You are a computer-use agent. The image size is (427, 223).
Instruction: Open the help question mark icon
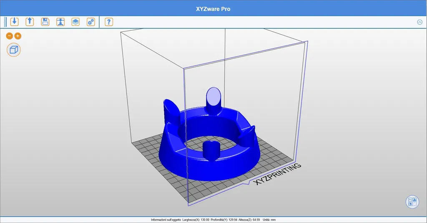point(109,22)
